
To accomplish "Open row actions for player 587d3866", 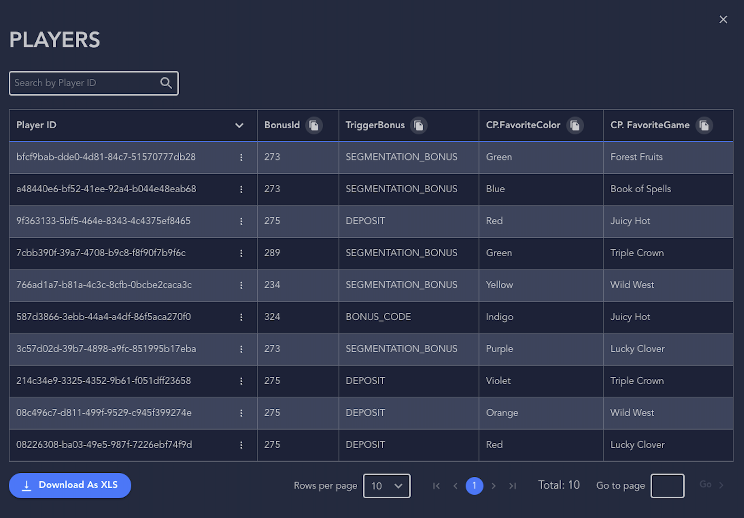I will [241, 317].
